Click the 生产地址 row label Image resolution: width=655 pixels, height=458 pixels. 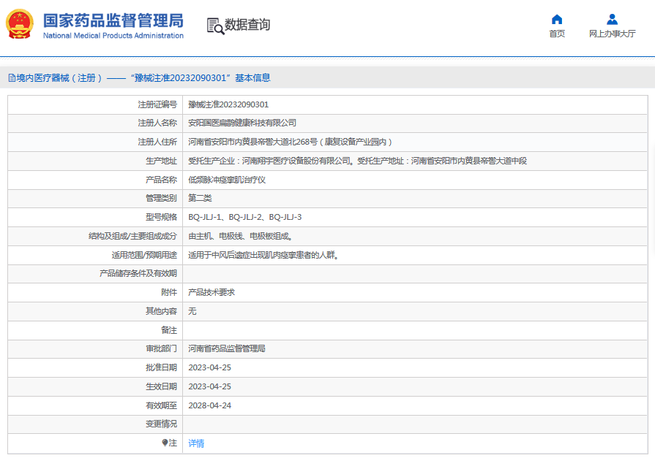click(161, 161)
